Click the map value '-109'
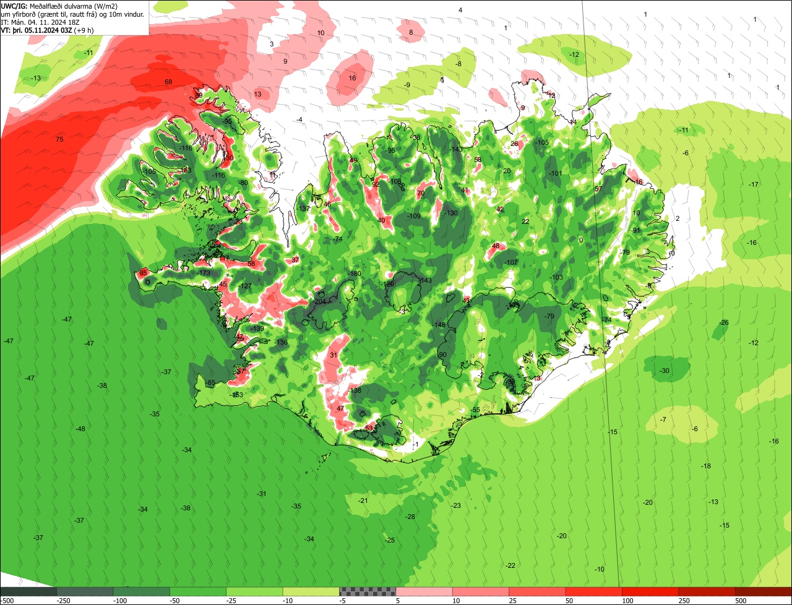Screen dimensions: 792x605 pos(414,216)
